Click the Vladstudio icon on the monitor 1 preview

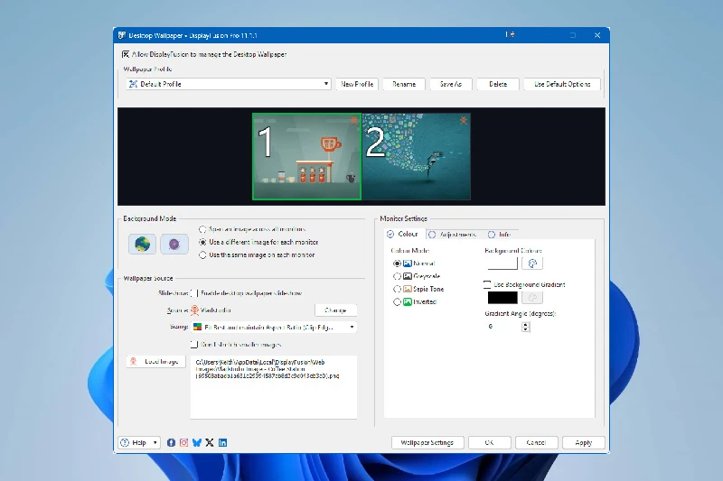tap(353, 120)
